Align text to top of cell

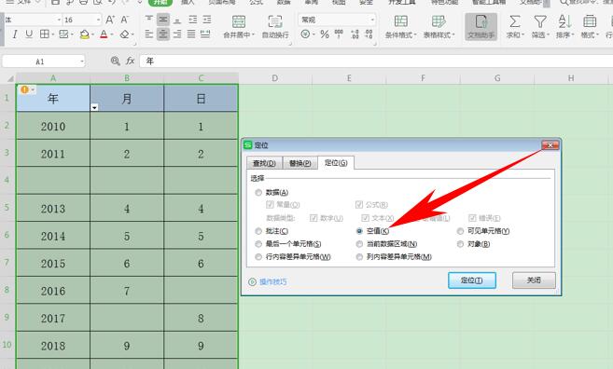point(149,20)
